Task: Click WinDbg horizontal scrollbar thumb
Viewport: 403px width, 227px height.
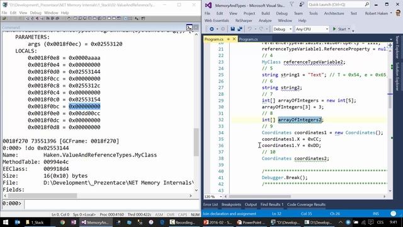Action: click(x=42, y=196)
